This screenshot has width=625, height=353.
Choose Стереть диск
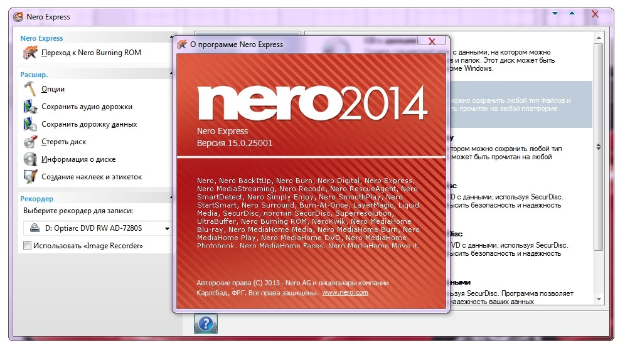(64, 142)
